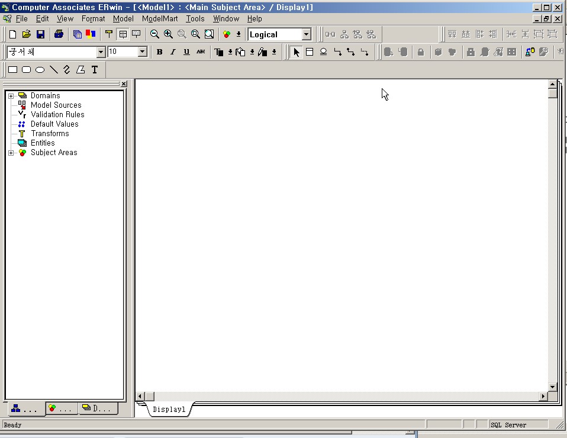The height and width of the screenshot is (438, 567).
Task: Set the line color with the pen swatch
Action: pos(263,52)
